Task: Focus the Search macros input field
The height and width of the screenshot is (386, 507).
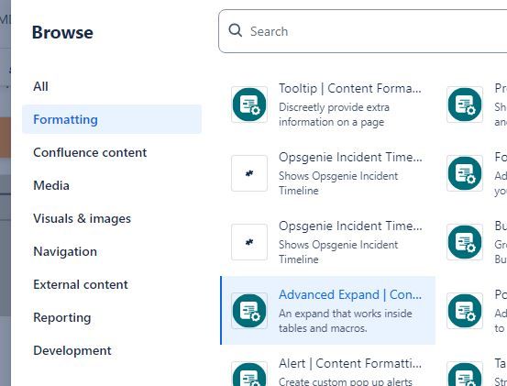Action: [x=362, y=31]
